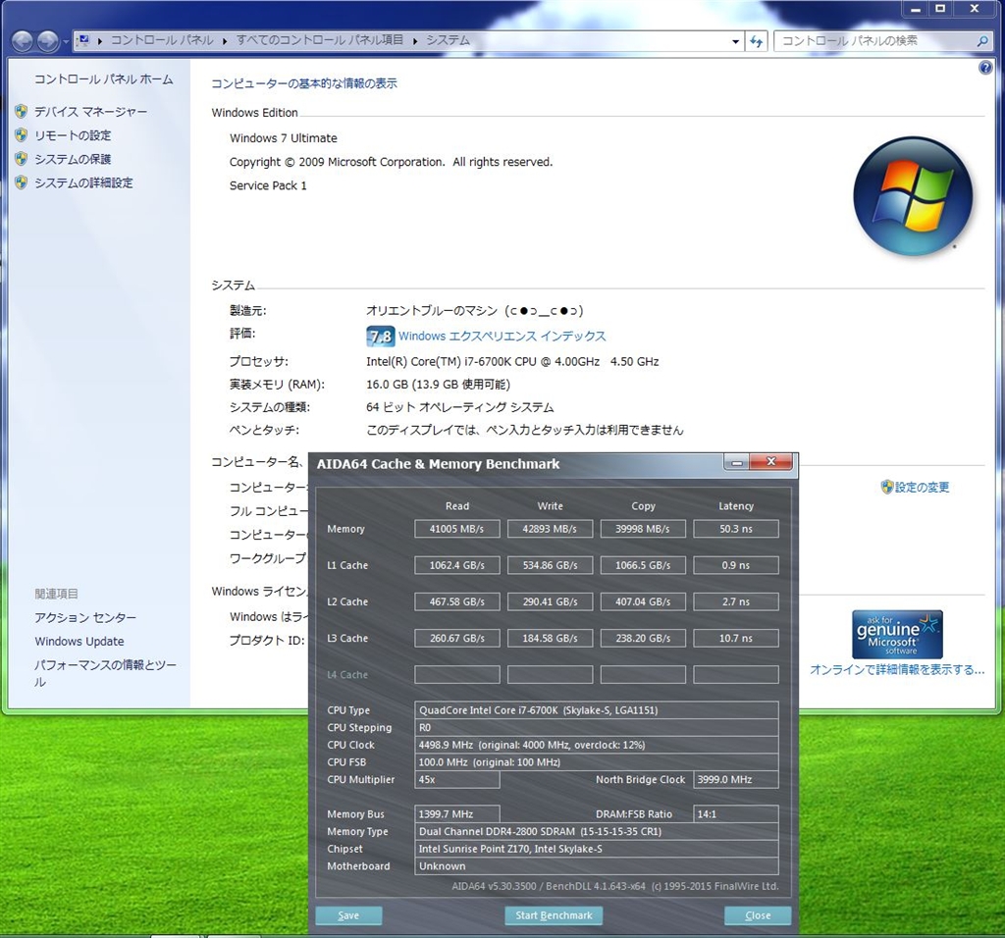
Task: Click Memory Read value 41005 MB/s
Action: (457, 529)
